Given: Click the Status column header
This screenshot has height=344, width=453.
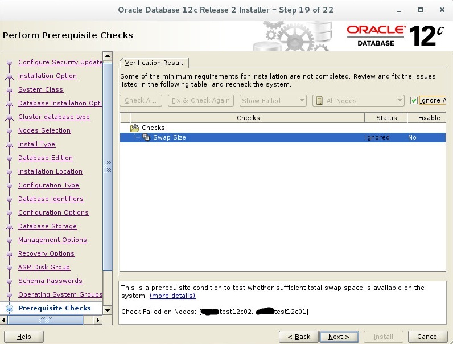Looking at the screenshot, I should pyautogui.click(x=386, y=118).
